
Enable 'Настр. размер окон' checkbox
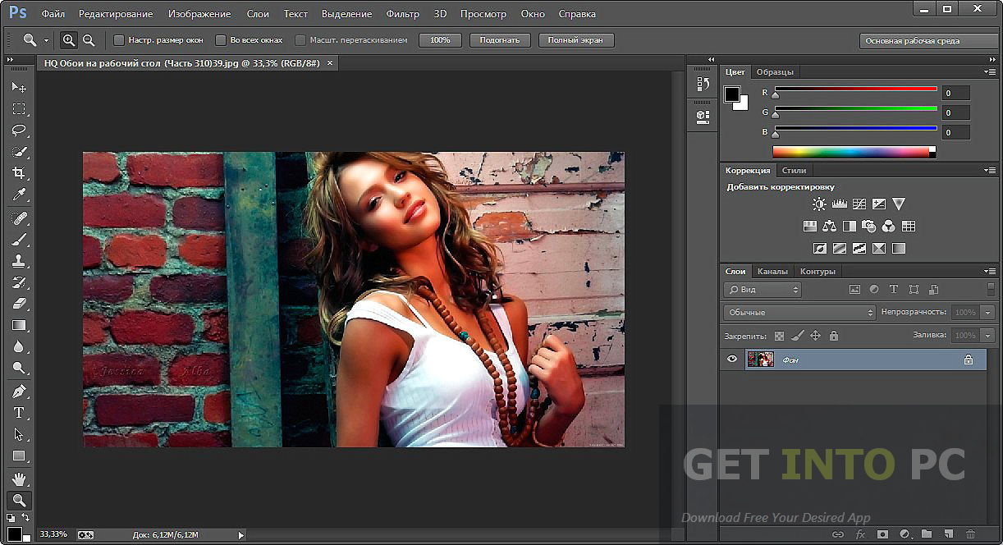pyautogui.click(x=119, y=40)
